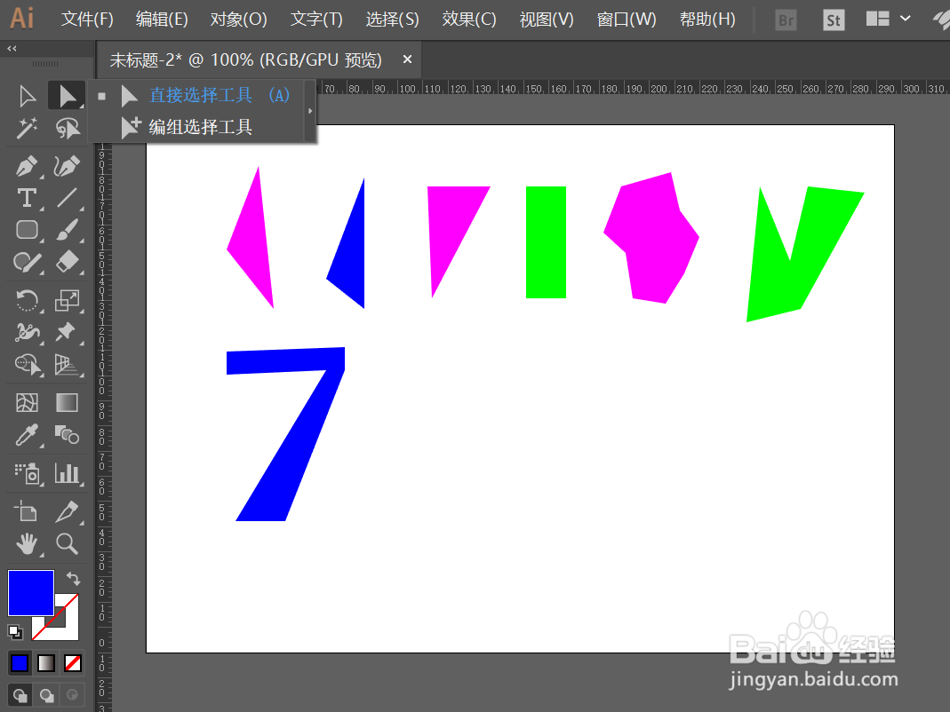Select the Warp tool
The image size is (950, 712).
(x=27, y=332)
